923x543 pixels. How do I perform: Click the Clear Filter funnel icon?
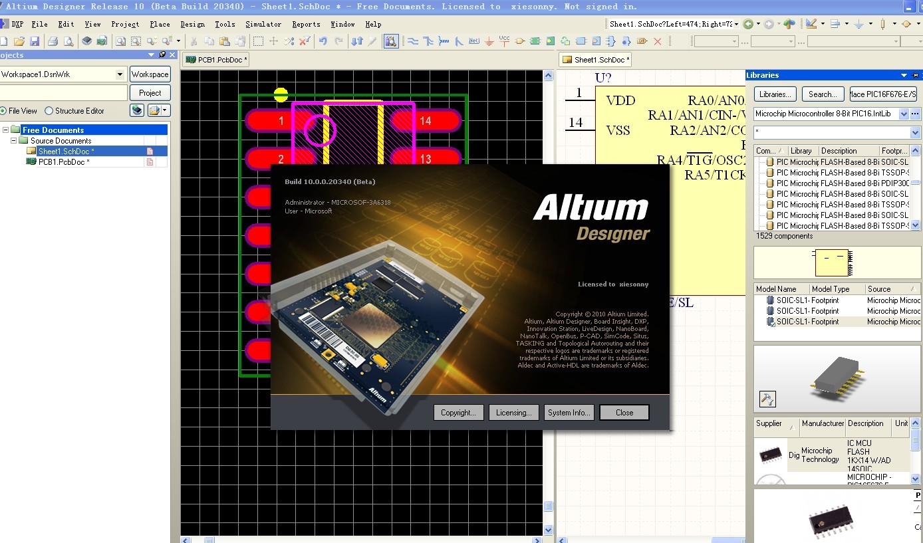(305, 41)
